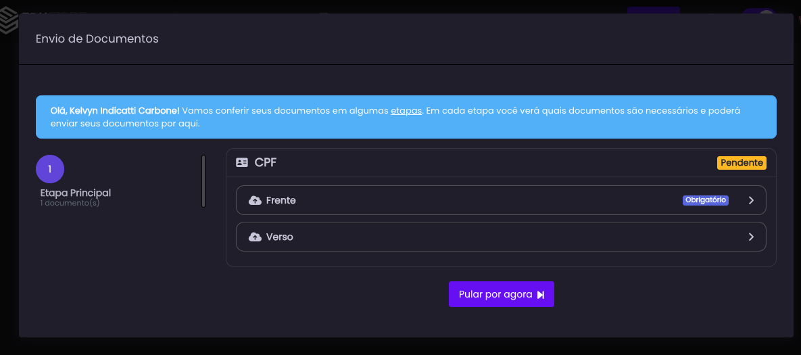Click the "1 documento(s)" step subtitle
The image size is (801, 355).
coord(70,203)
